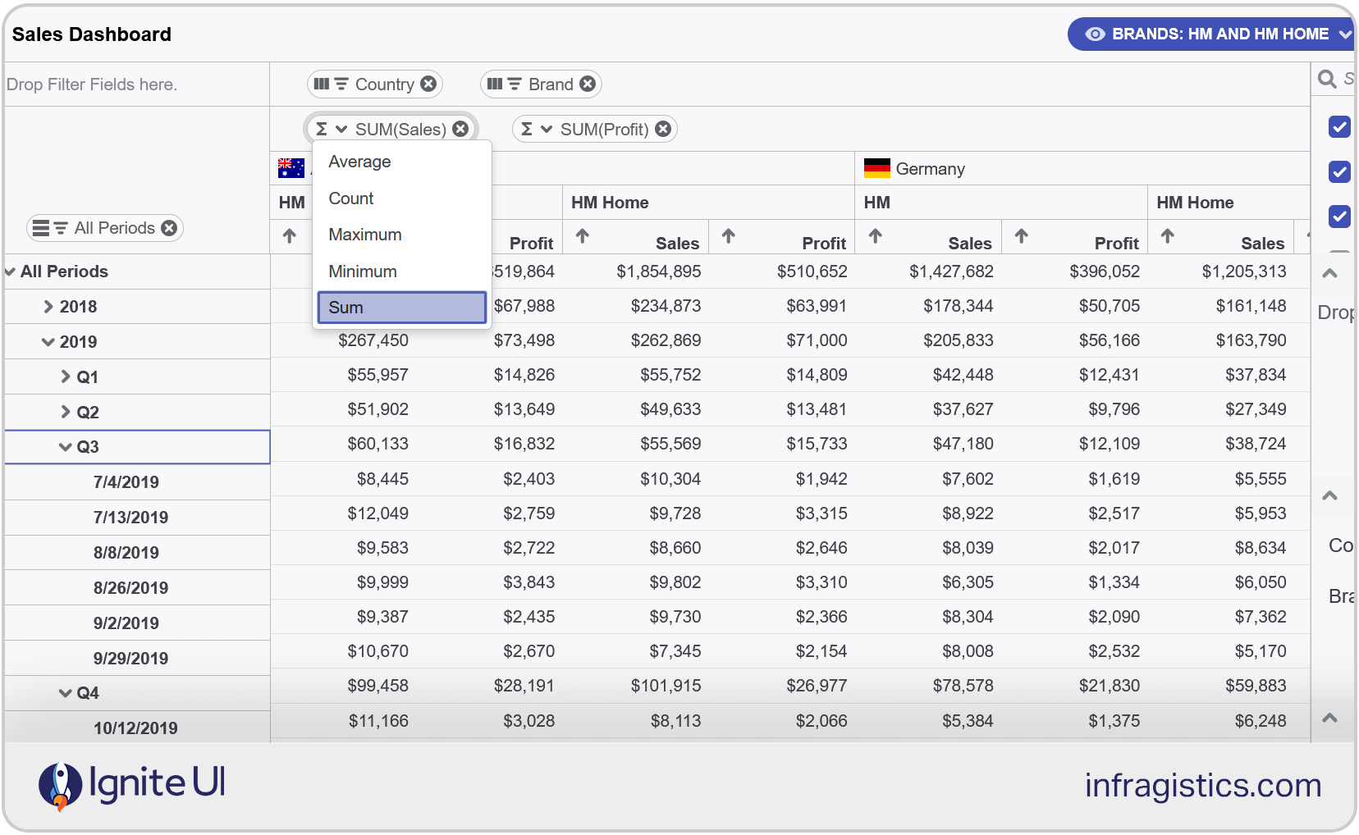Screen dimensions: 1359x835
Task: Click the sort arrow above Germany HM Sales
Action: point(876,236)
